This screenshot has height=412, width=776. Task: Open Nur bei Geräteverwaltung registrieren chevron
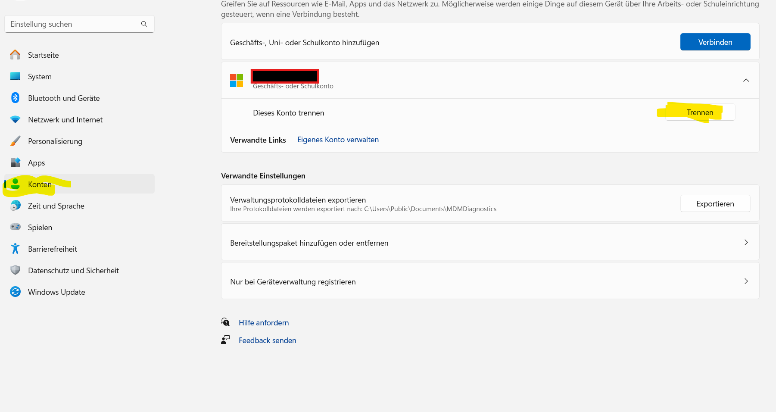click(x=746, y=281)
